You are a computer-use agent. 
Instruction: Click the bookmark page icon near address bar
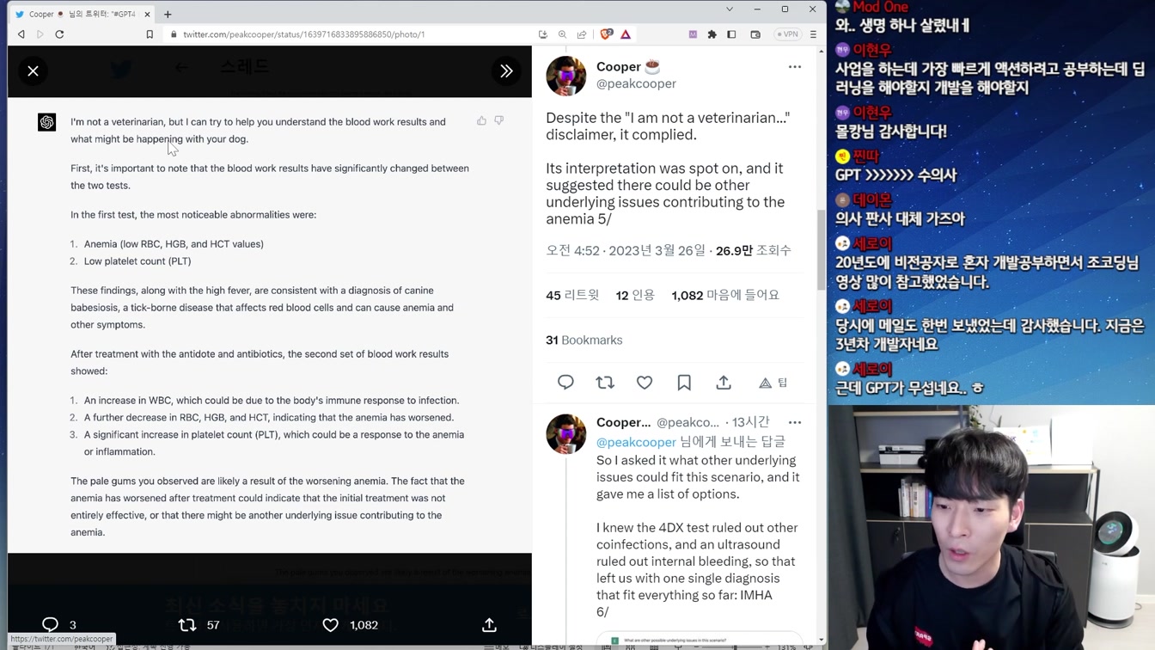pyautogui.click(x=150, y=34)
